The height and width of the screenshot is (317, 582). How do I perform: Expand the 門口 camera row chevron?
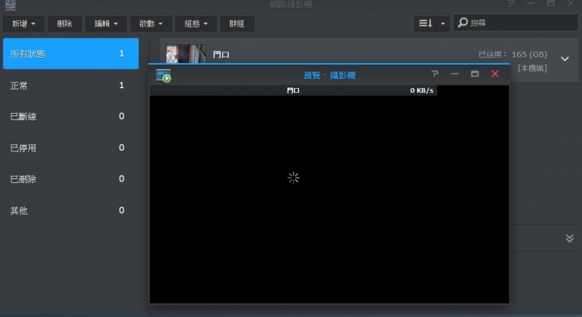pyautogui.click(x=564, y=59)
